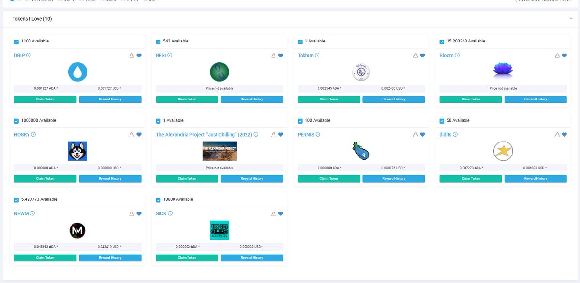Unfavorite RESI with the heart icon
The height and width of the screenshot is (283, 580).
pyautogui.click(x=281, y=56)
